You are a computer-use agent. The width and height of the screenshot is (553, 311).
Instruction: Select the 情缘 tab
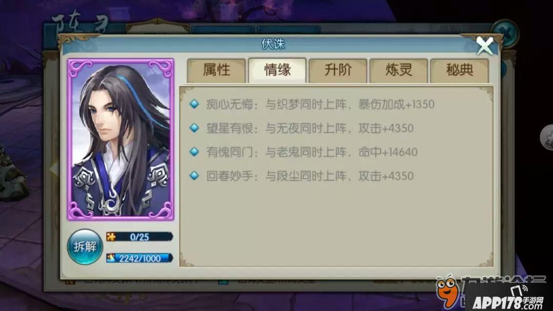(277, 71)
